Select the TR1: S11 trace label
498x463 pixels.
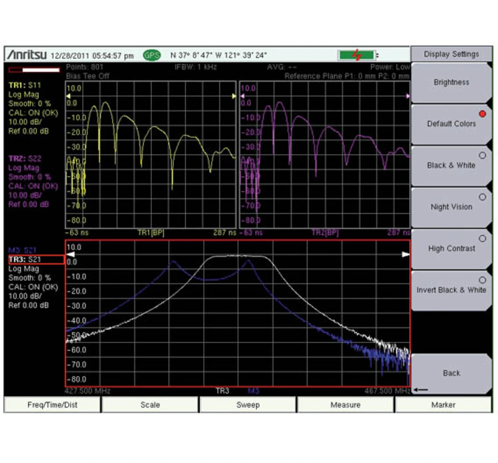click(25, 85)
